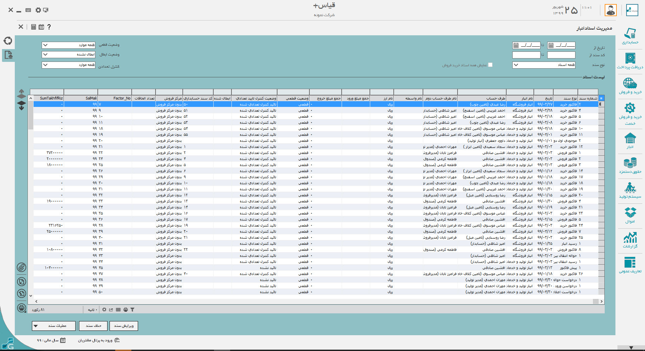The image size is (645, 351).
Task: Click the gear settings icon in grid footer
Action: 104,310
